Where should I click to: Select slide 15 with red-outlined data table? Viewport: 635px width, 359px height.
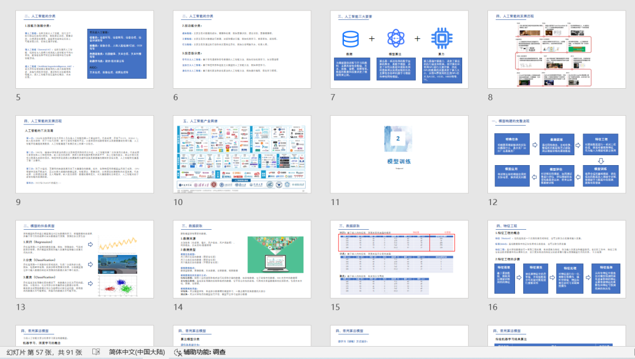click(x=399, y=259)
